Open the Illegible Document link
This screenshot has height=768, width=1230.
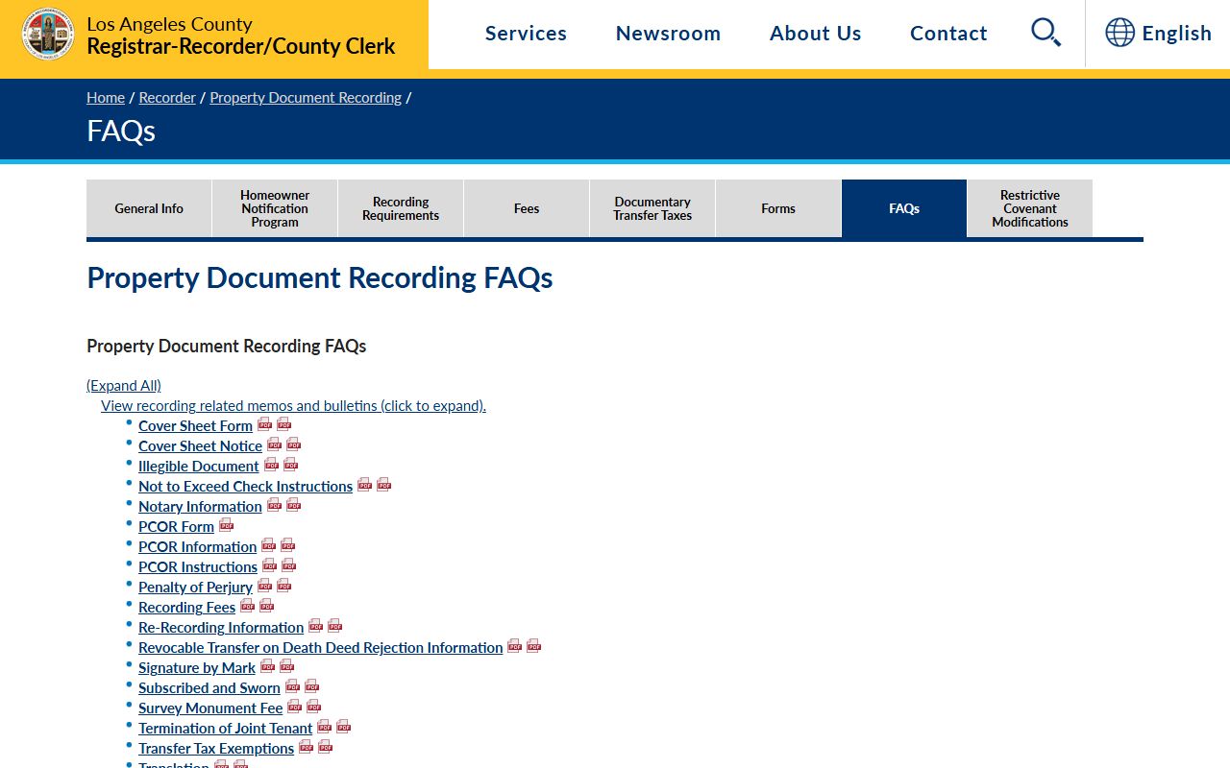(x=199, y=466)
